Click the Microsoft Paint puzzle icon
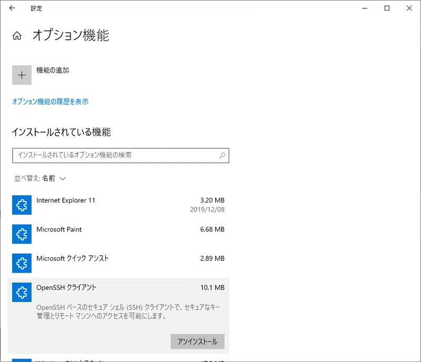 click(x=22, y=234)
